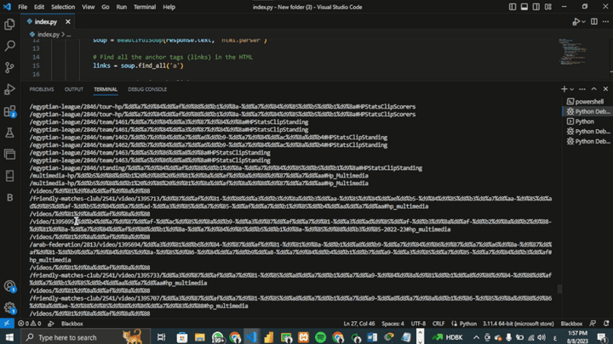
Task: Click Ln 27, Col 46 position indicator
Action: click(x=359, y=324)
